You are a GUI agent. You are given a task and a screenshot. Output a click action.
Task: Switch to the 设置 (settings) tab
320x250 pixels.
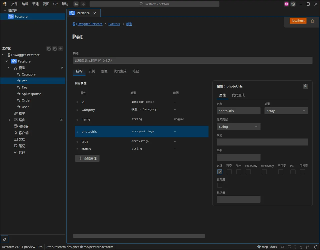click(x=104, y=71)
